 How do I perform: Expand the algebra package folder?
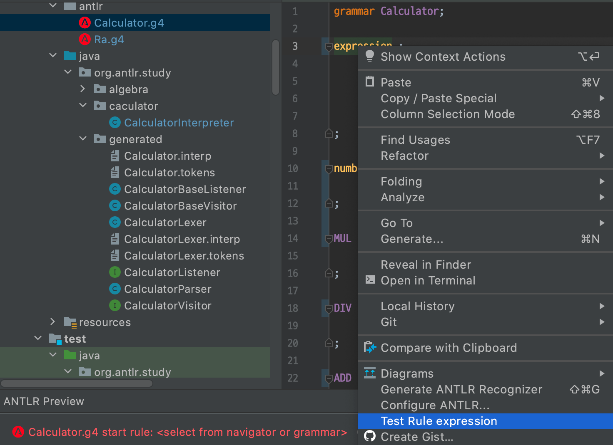click(82, 89)
